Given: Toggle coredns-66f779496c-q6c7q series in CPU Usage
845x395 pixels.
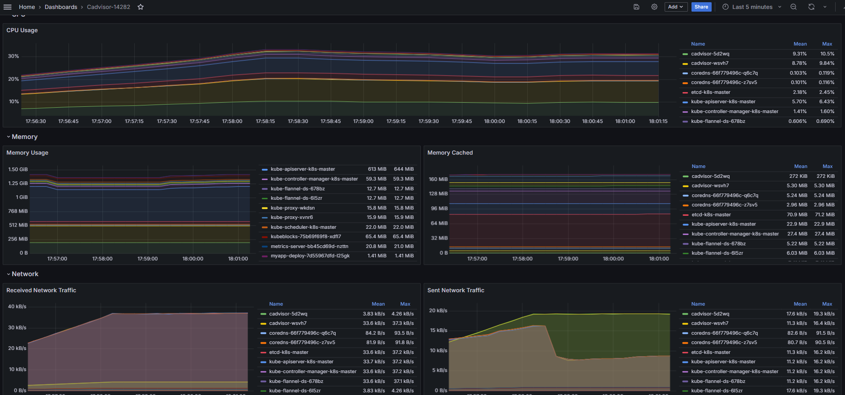Looking at the screenshot, I should pos(724,73).
